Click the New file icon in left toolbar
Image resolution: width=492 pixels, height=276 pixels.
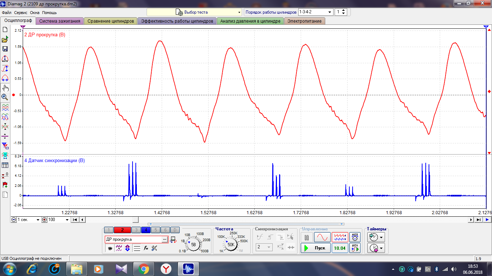coord(5,30)
